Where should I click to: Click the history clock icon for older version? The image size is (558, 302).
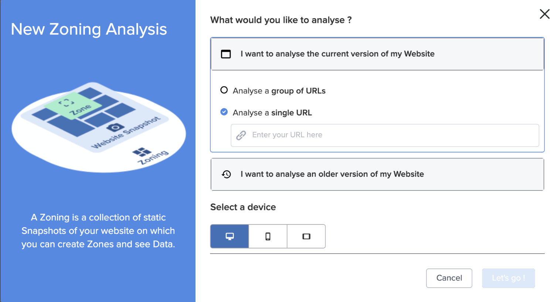click(x=226, y=174)
